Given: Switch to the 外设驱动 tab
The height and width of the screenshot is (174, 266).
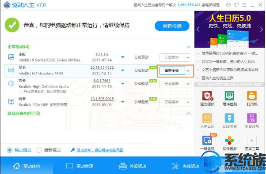Looking at the screenshot, I should click(x=132, y=166).
